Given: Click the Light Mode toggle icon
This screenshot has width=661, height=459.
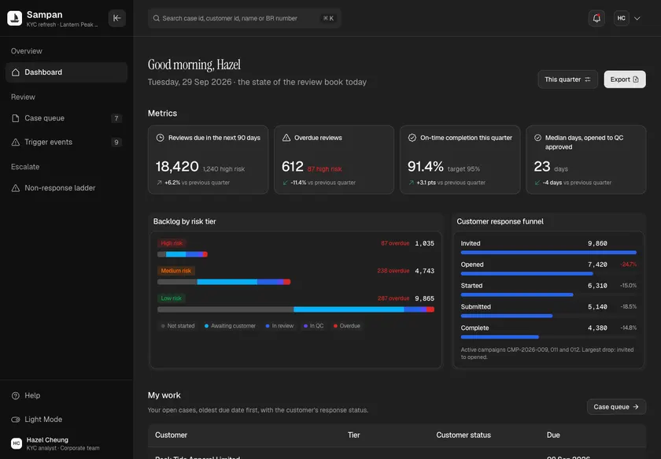Looking at the screenshot, I should pos(16,420).
